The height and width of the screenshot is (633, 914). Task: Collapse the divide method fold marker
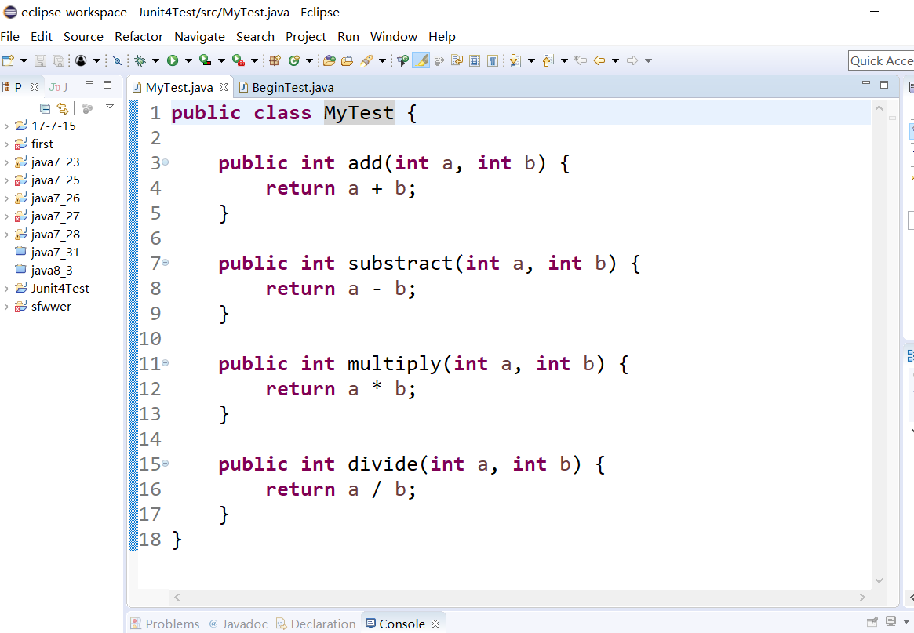click(x=165, y=463)
